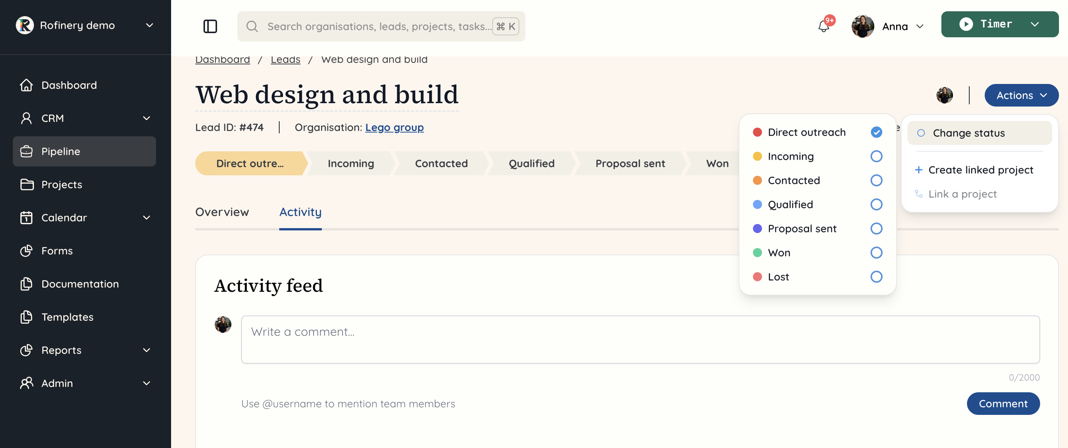Click the Templates icon in sidebar

coord(26,317)
